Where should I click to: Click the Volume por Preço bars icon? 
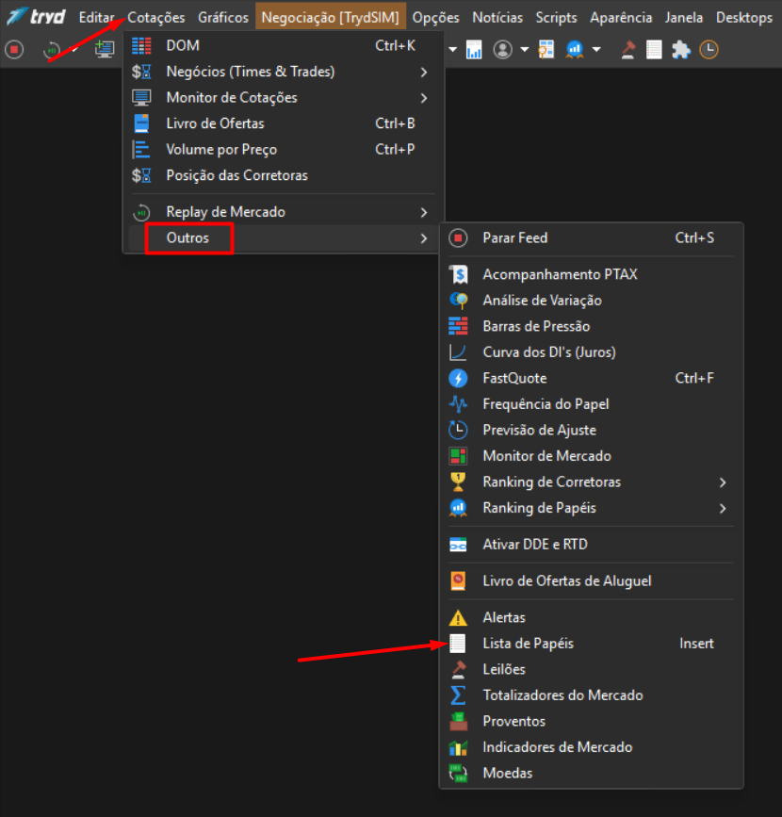tap(141, 150)
